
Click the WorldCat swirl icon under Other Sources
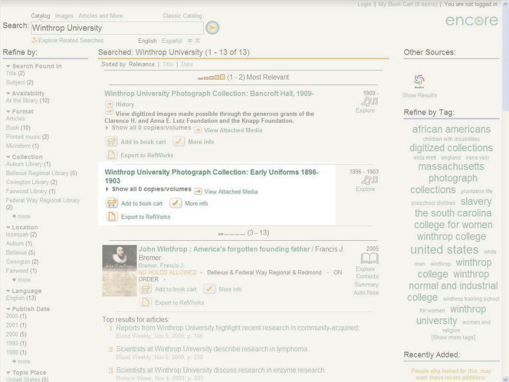click(x=419, y=81)
